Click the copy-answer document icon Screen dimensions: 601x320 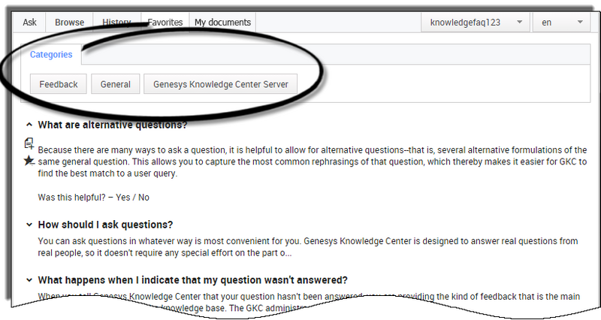click(29, 143)
